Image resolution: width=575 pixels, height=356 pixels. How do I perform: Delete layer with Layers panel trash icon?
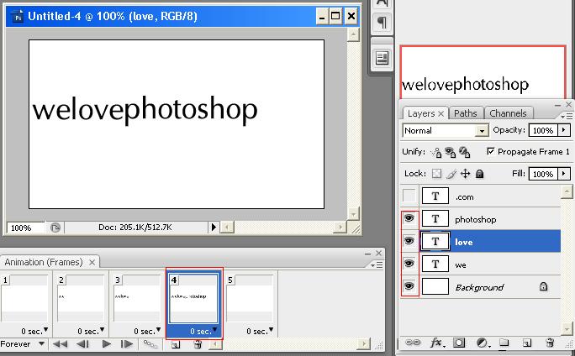[550, 343]
